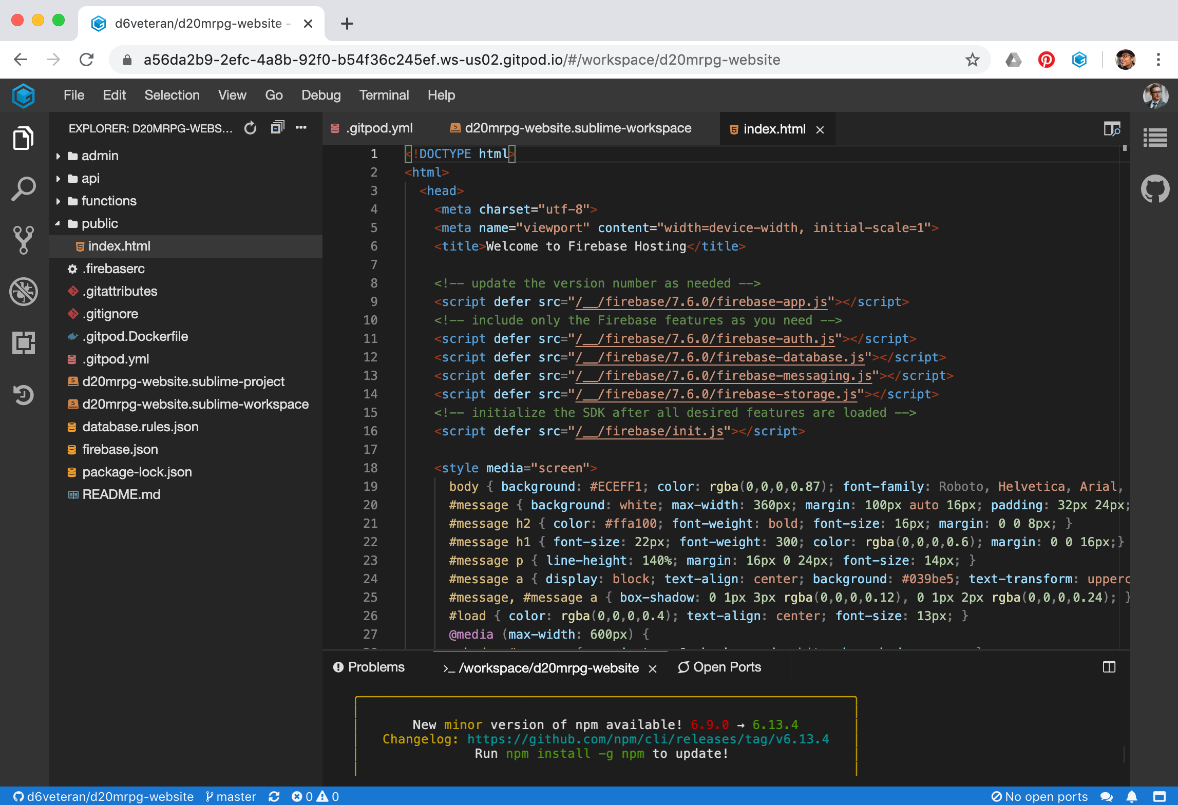Click No open ports in status bar

coord(1039,796)
